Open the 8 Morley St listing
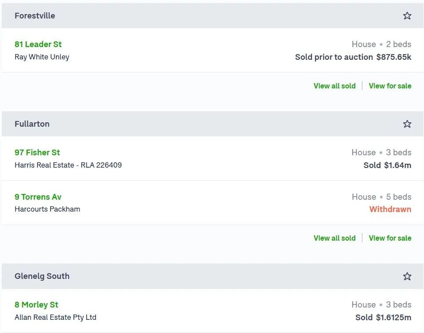 coord(36,304)
